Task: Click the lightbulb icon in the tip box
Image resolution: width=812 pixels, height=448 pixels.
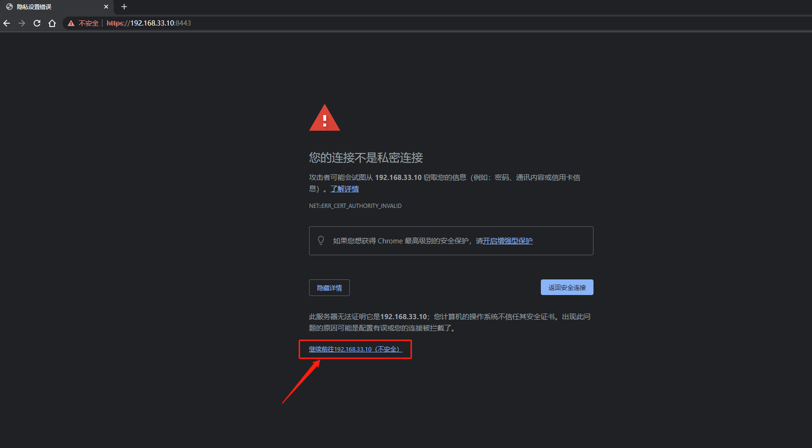Action: [x=321, y=241]
